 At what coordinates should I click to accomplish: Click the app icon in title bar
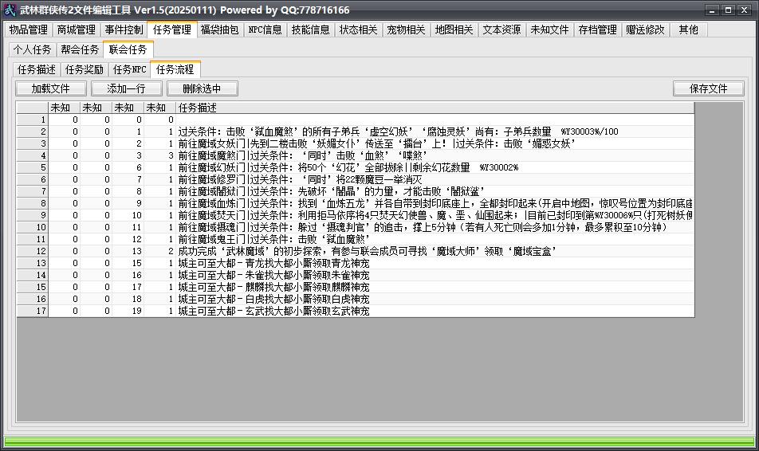click(x=10, y=10)
